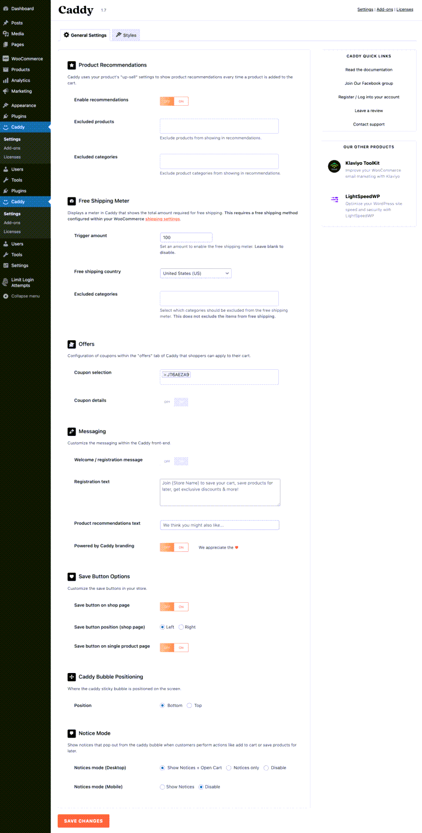Click the Notice Mode speech bubble icon
The image size is (422, 833).
point(71,733)
